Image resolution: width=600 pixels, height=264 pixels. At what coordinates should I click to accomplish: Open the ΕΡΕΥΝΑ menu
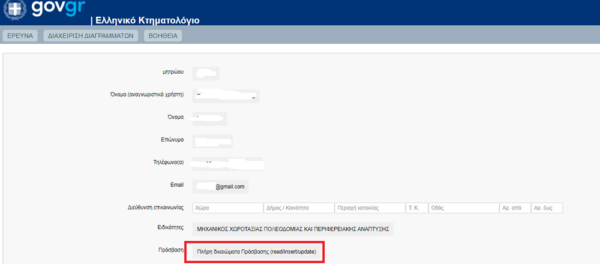pyautogui.click(x=20, y=36)
